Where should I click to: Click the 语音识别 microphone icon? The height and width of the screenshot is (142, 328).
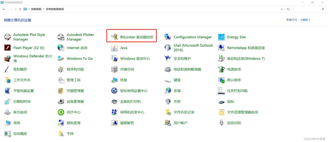click(221, 123)
